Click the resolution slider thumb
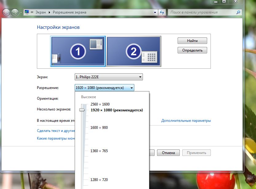This screenshot has width=256, height=189. pyautogui.click(x=82, y=110)
